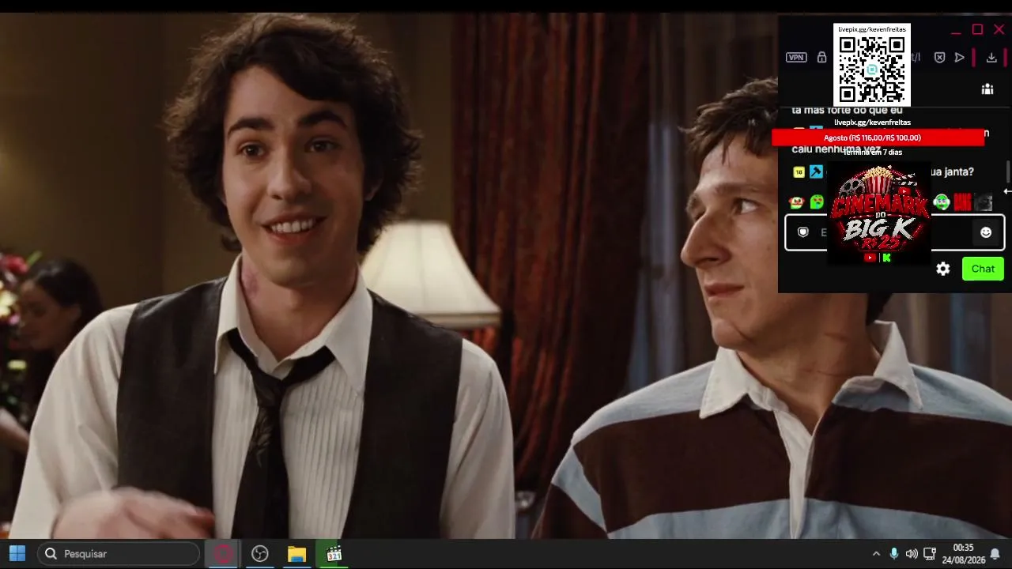Click the red Agosto donation goal bar
Image resolution: width=1012 pixels, height=569 pixels.
click(878, 138)
